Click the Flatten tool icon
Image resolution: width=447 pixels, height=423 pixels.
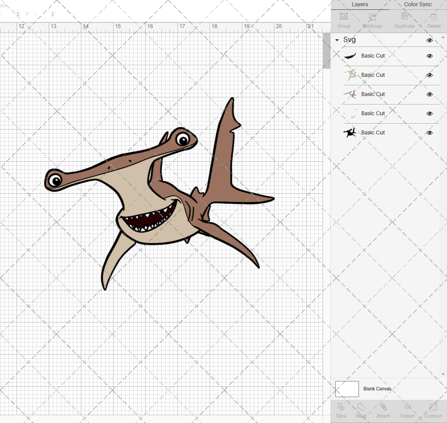click(x=407, y=407)
